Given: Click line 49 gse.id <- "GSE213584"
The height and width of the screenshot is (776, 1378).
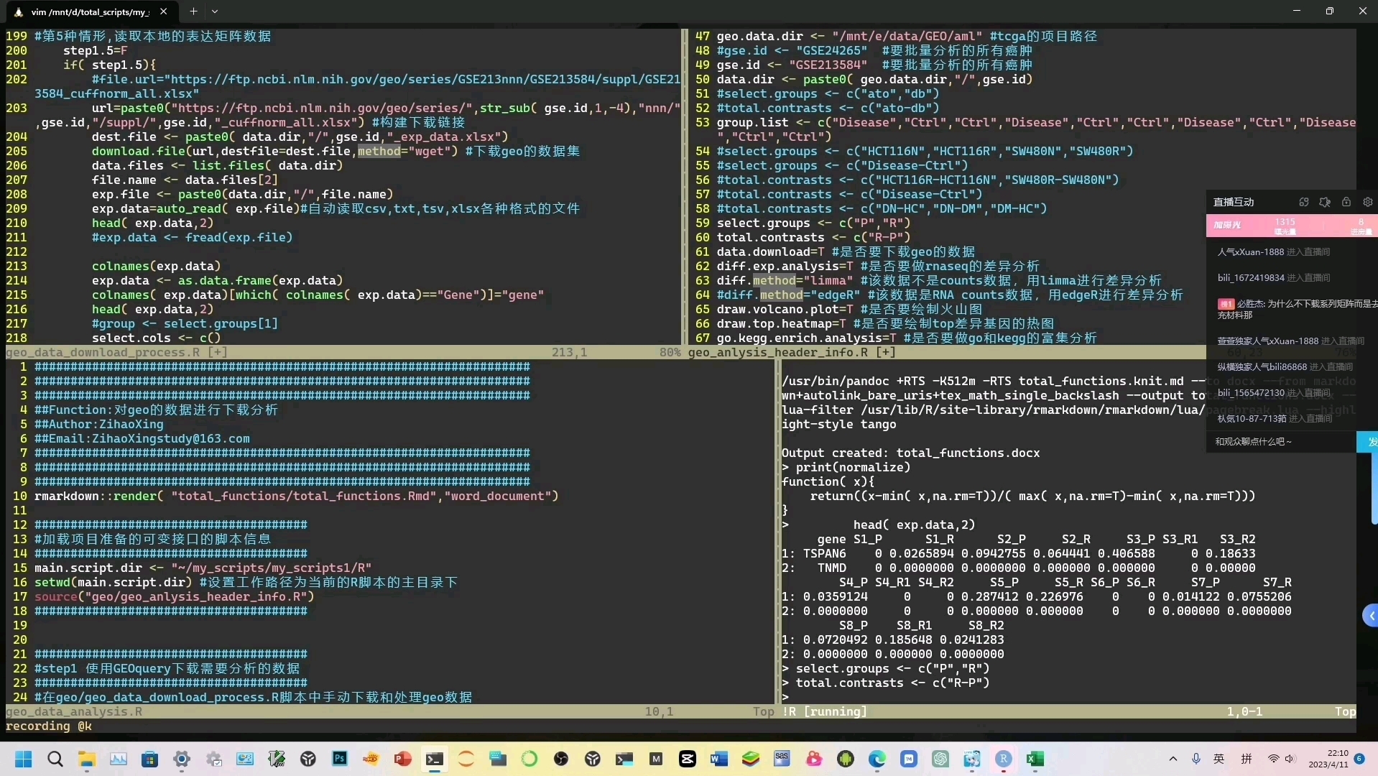Looking at the screenshot, I should (792, 65).
